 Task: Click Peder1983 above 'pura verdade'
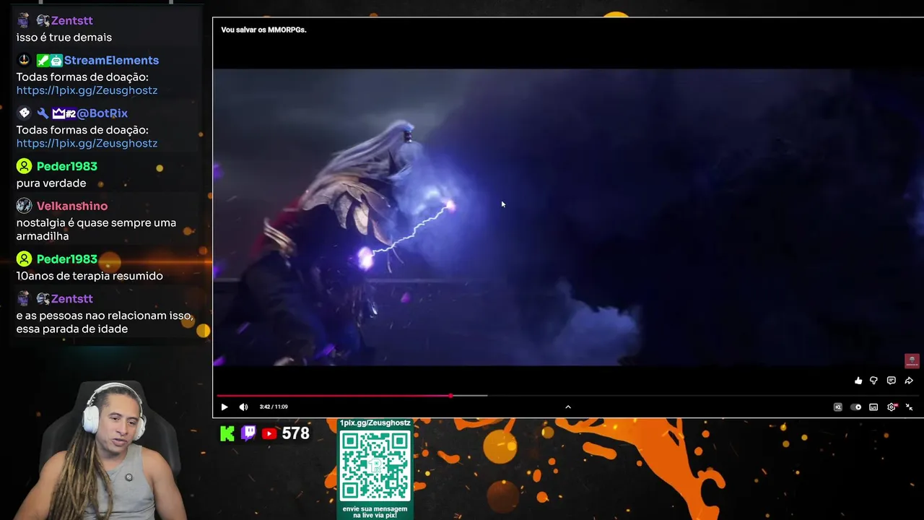pyautogui.click(x=66, y=166)
